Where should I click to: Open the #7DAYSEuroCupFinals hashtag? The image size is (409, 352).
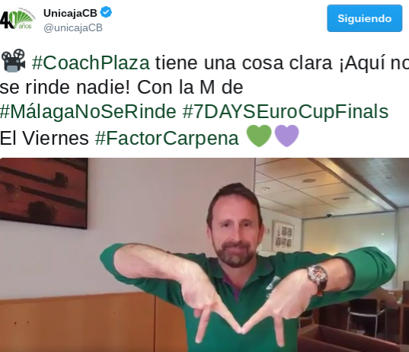[286, 112]
